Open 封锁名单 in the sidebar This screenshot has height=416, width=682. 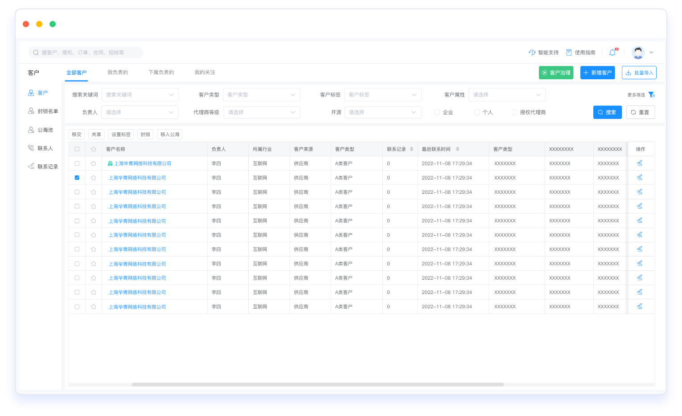43,111
